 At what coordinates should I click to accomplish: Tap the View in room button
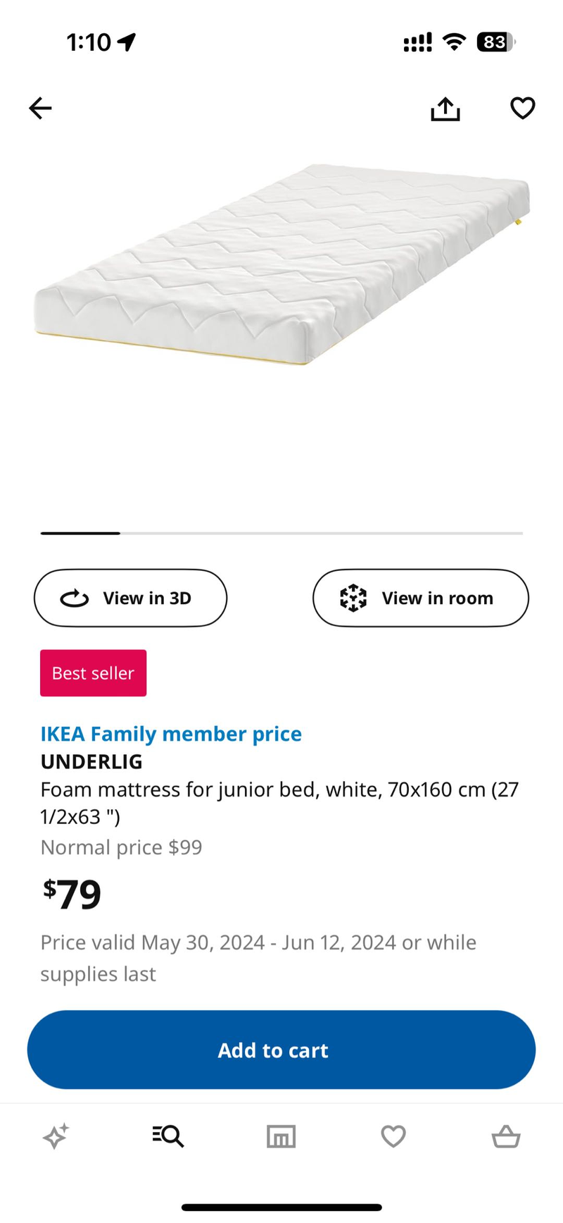click(x=420, y=598)
